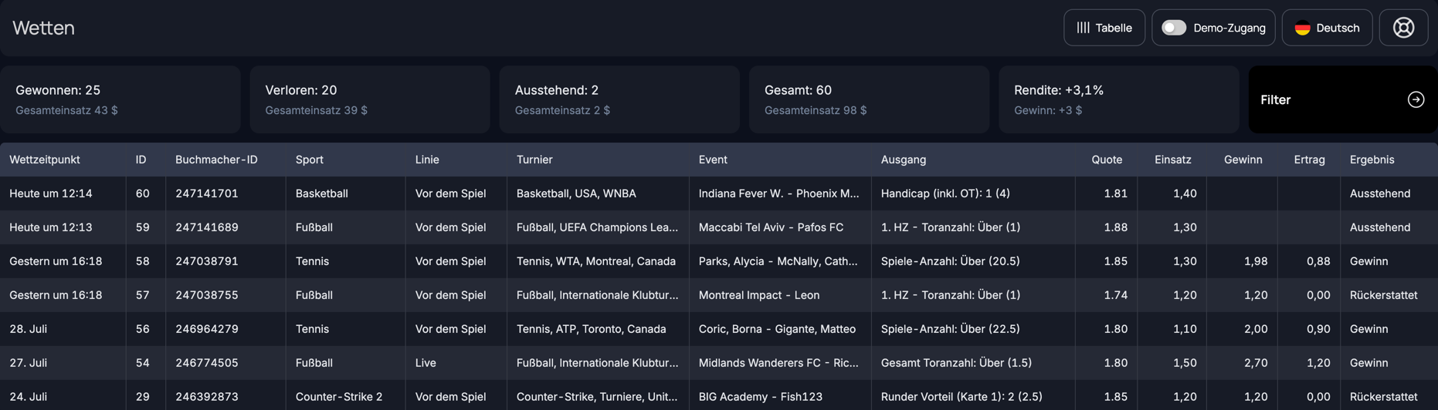Select the Verloren: 20 summary card

(x=369, y=99)
